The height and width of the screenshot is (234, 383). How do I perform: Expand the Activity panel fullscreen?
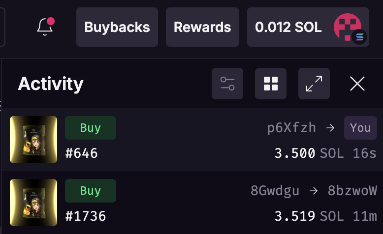[314, 84]
